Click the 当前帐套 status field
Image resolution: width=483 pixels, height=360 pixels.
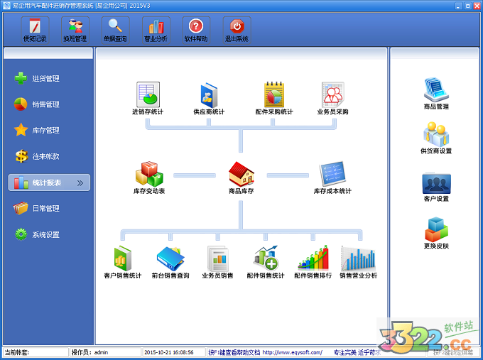click(36, 352)
